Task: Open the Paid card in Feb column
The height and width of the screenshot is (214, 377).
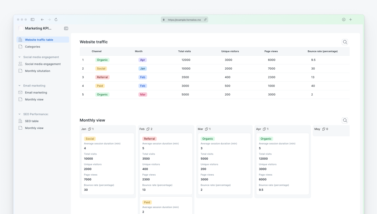Action: tap(166, 206)
